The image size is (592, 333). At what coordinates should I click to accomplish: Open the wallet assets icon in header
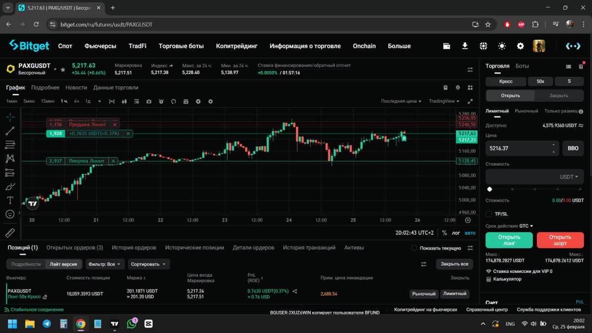446,46
